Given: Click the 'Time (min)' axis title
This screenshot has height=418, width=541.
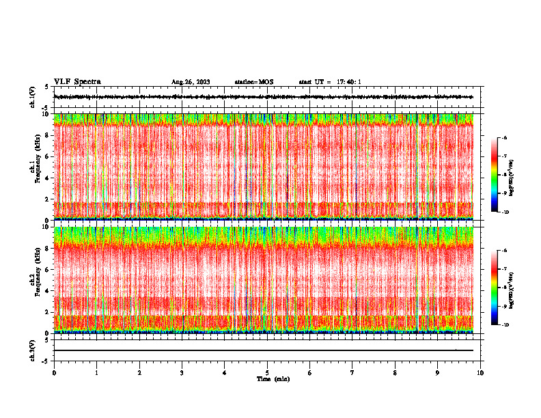Looking at the screenshot, I should 273,379.
